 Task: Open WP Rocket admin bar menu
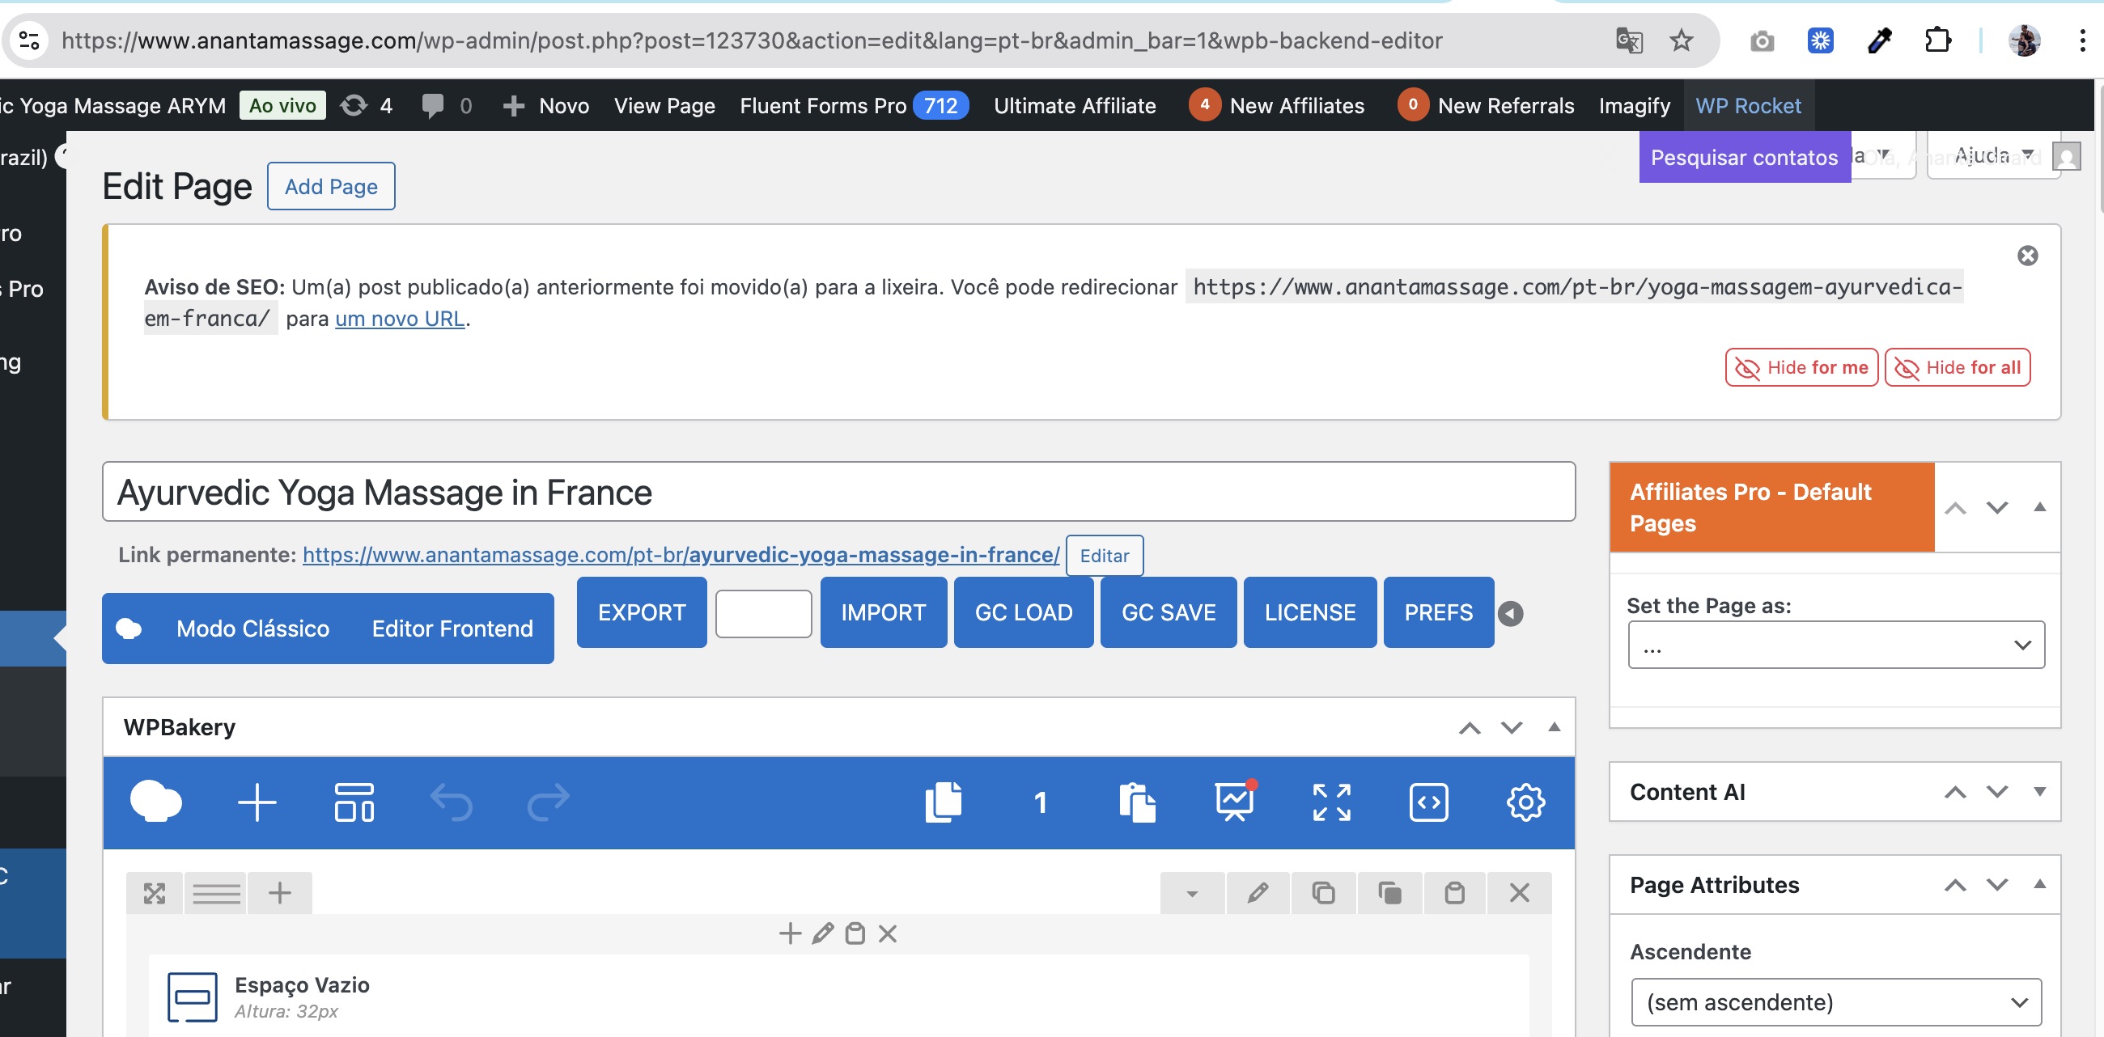coord(1748,105)
